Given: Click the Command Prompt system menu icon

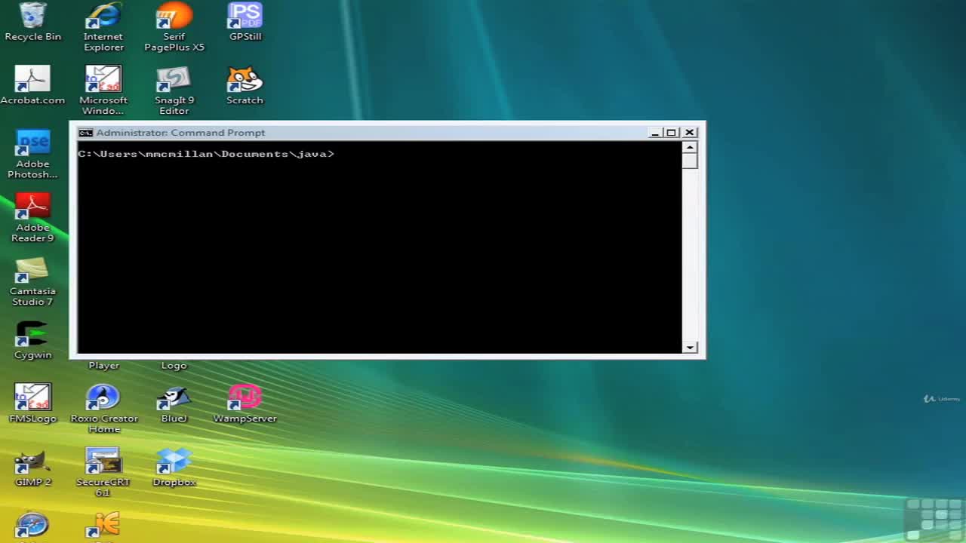Looking at the screenshot, I should [x=86, y=133].
